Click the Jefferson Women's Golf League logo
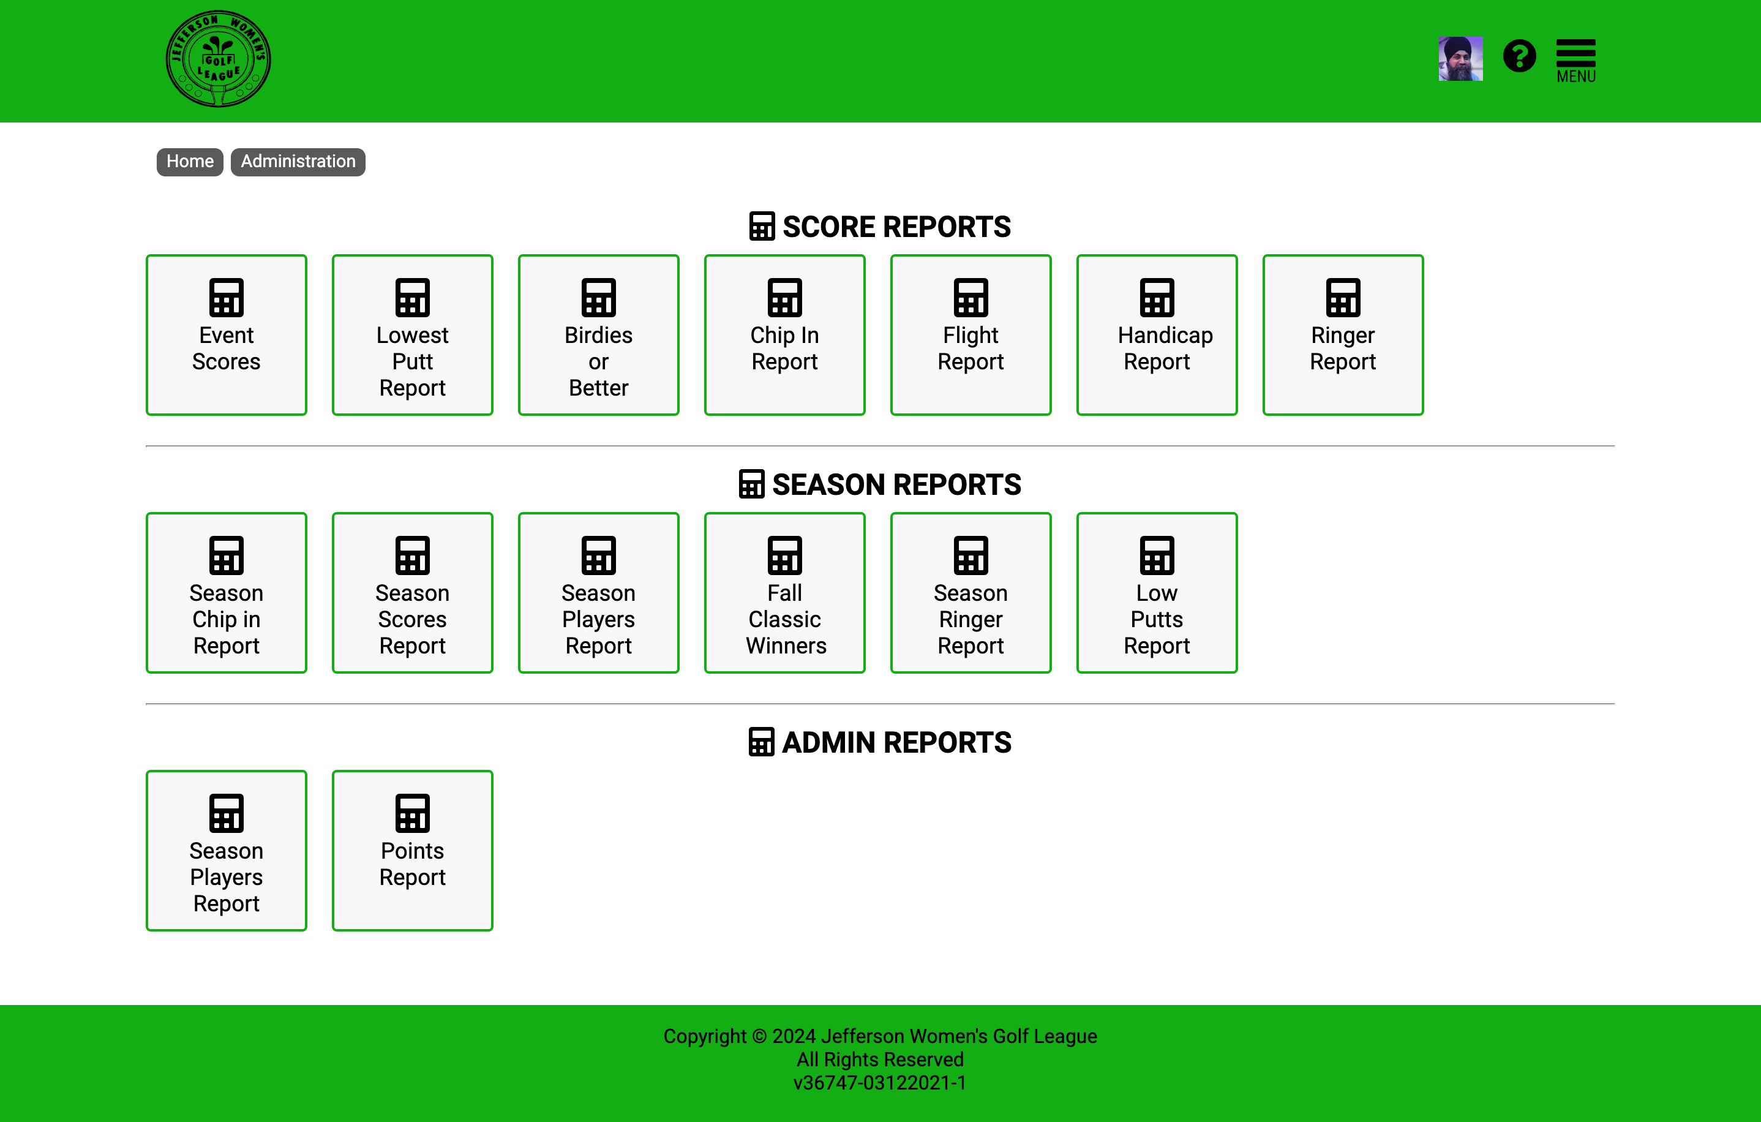The width and height of the screenshot is (1761, 1122). pos(218,59)
